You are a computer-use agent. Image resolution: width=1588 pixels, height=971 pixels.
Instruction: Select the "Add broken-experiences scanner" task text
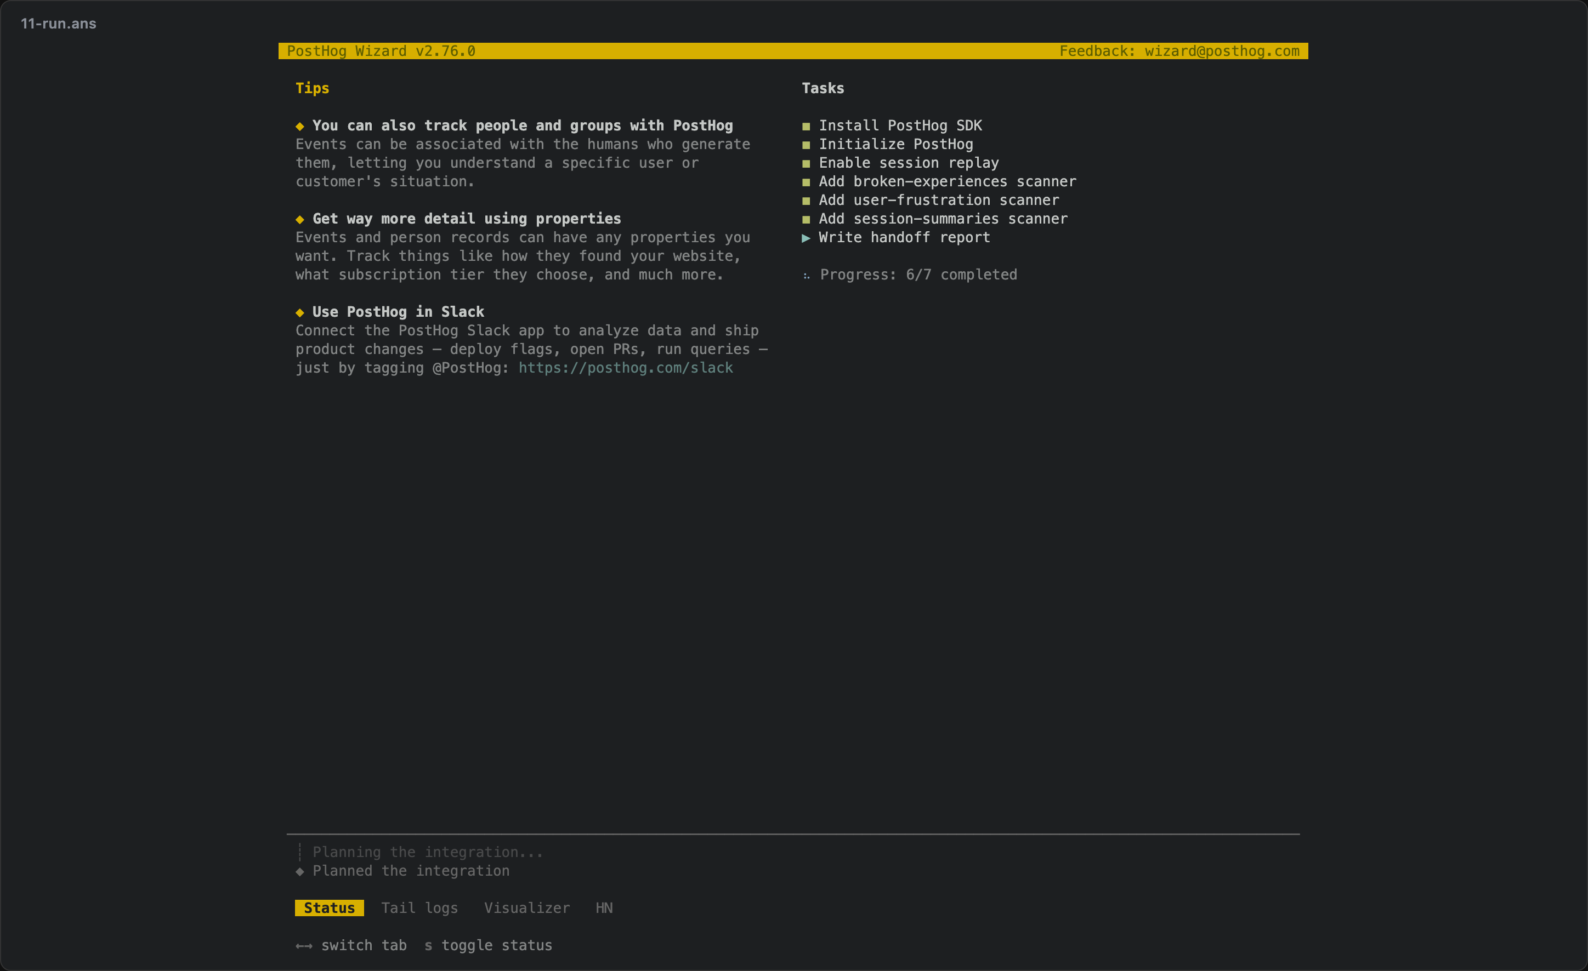[948, 181]
